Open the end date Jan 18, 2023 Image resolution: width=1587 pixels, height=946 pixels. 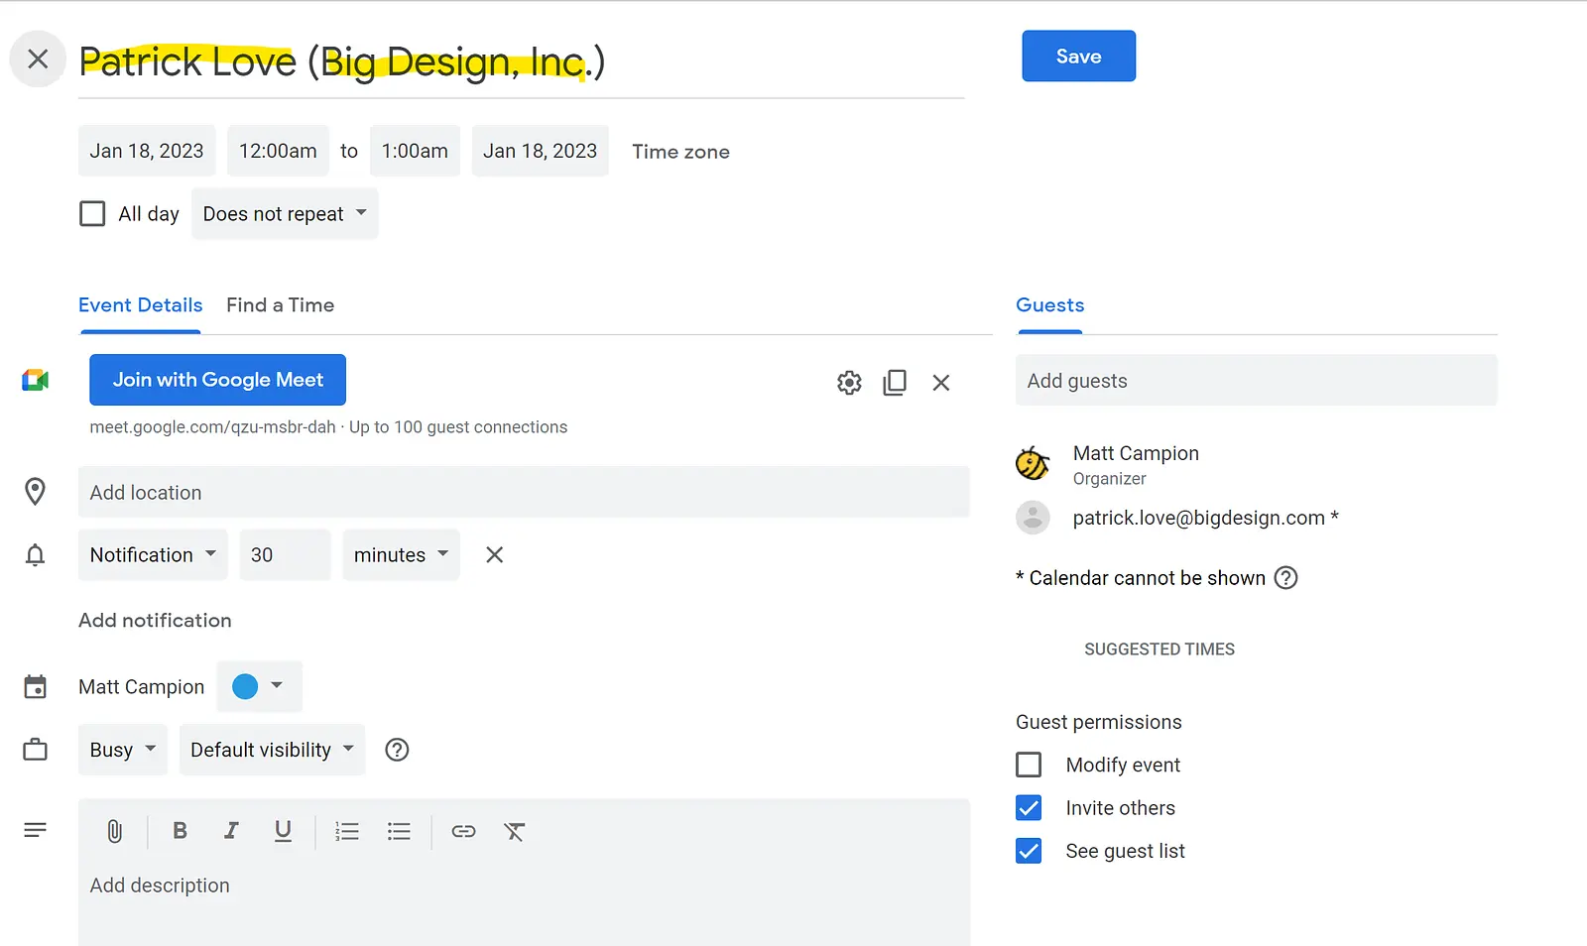(540, 151)
